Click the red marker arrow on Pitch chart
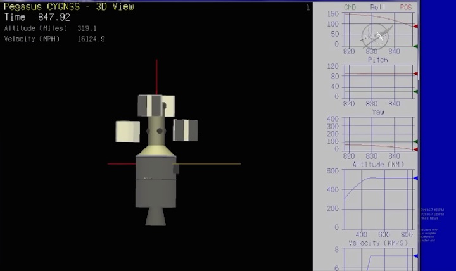The image size is (456, 271). click(x=415, y=74)
